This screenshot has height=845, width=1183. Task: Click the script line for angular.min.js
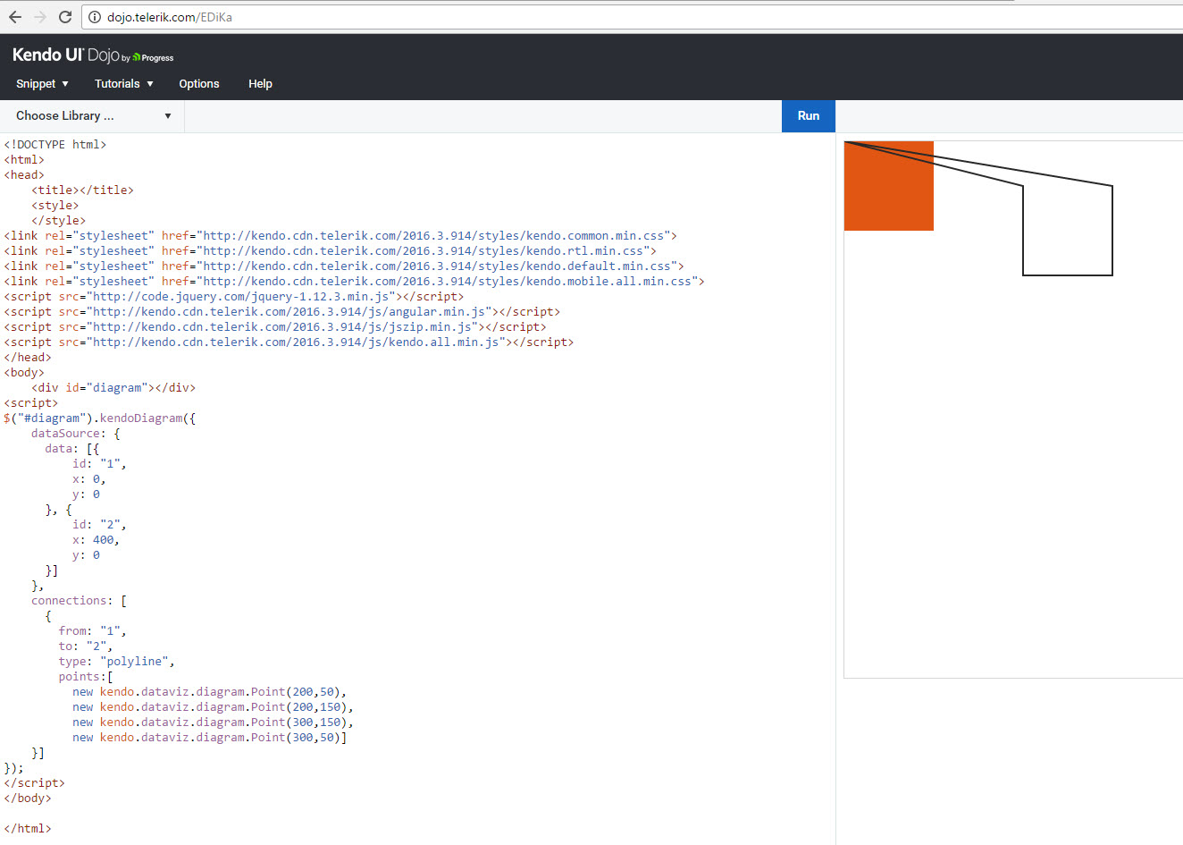click(282, 312)
